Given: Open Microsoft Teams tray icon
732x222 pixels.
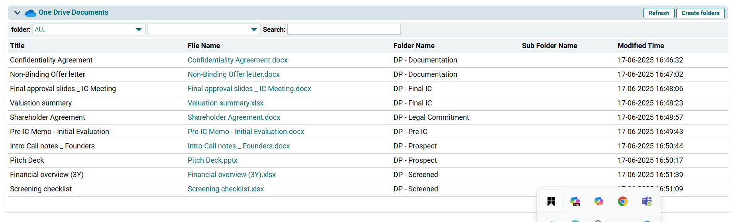Looking at the screenshot, I should pyautogui.click(x=647, y=202).
